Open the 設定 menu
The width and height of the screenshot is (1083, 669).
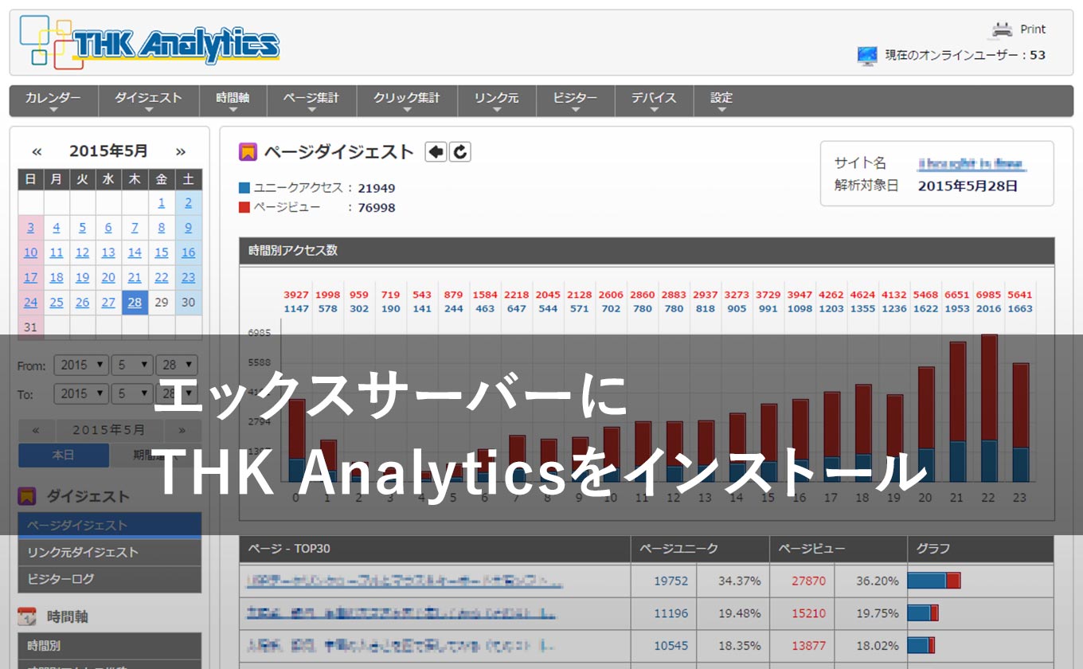click(721, 101)
